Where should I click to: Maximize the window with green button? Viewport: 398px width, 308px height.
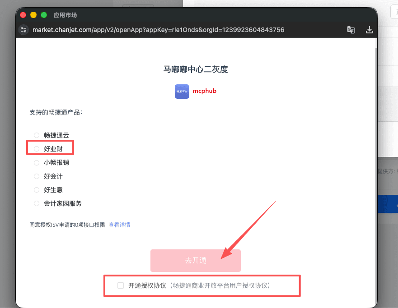pyautogui.click(x=44, y=15)
